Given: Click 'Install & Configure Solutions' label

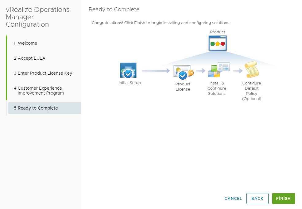Looking at the screenshot, I should tap(217, 88).
